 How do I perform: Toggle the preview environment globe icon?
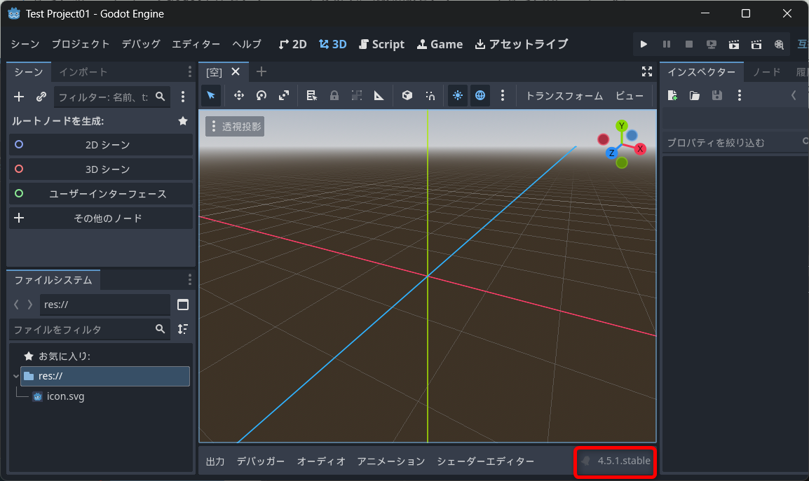480,96
